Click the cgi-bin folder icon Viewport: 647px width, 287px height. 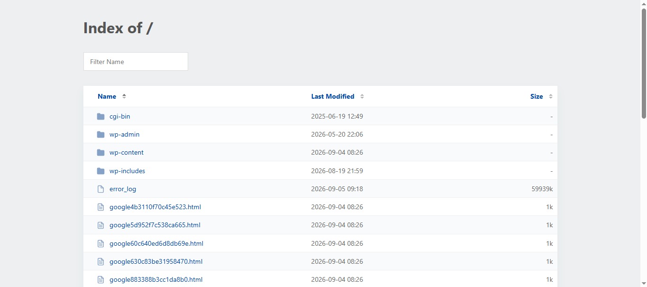coord(100,117)
